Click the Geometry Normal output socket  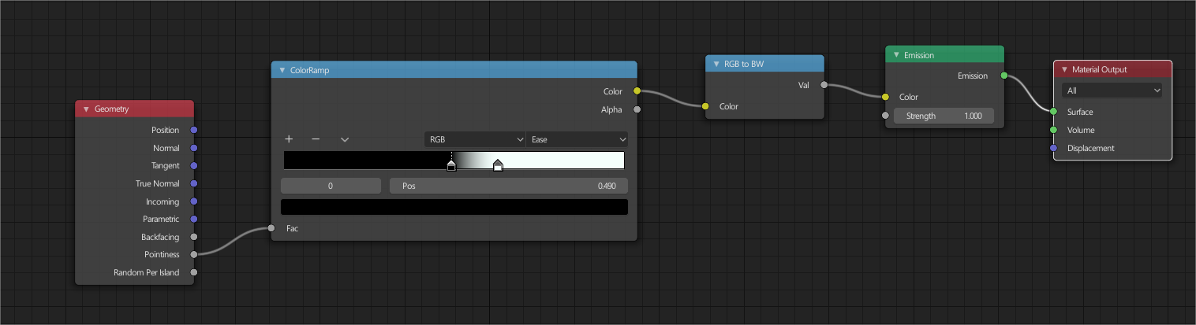[194, 148]
